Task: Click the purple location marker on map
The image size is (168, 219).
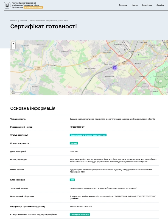Action: click(x=115, y=68)
